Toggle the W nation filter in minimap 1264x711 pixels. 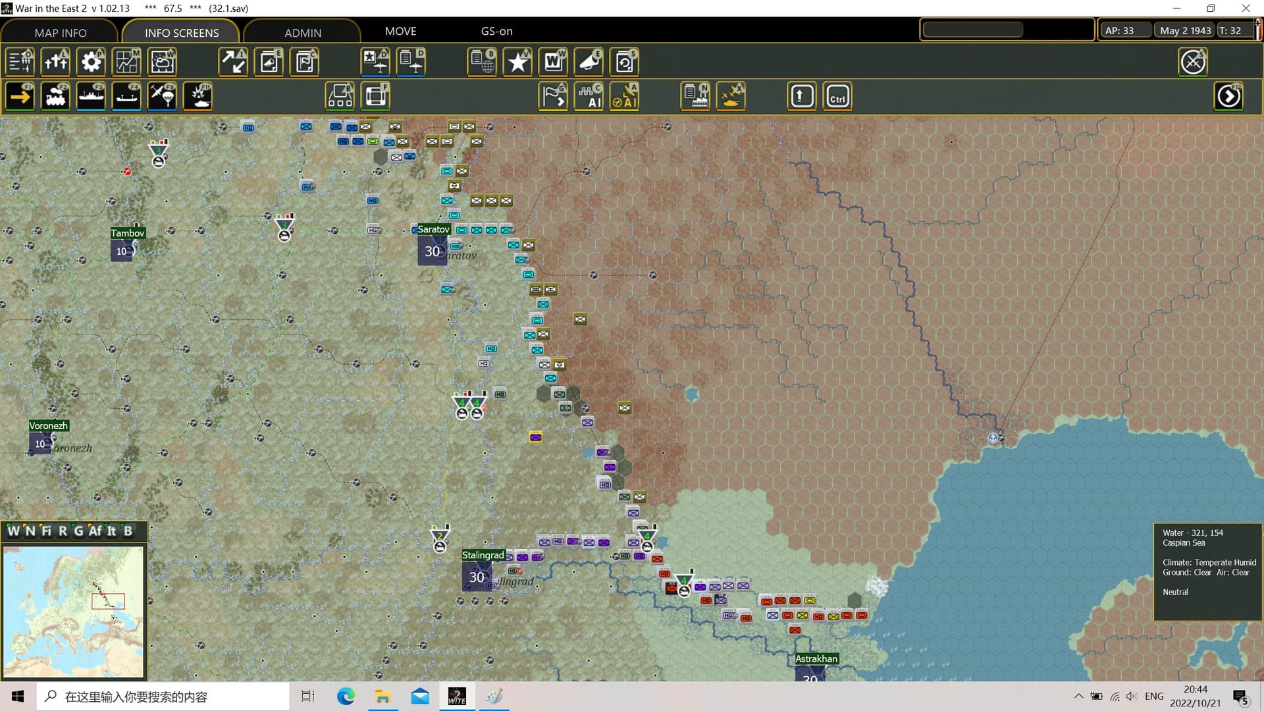[x=13, y=531]
